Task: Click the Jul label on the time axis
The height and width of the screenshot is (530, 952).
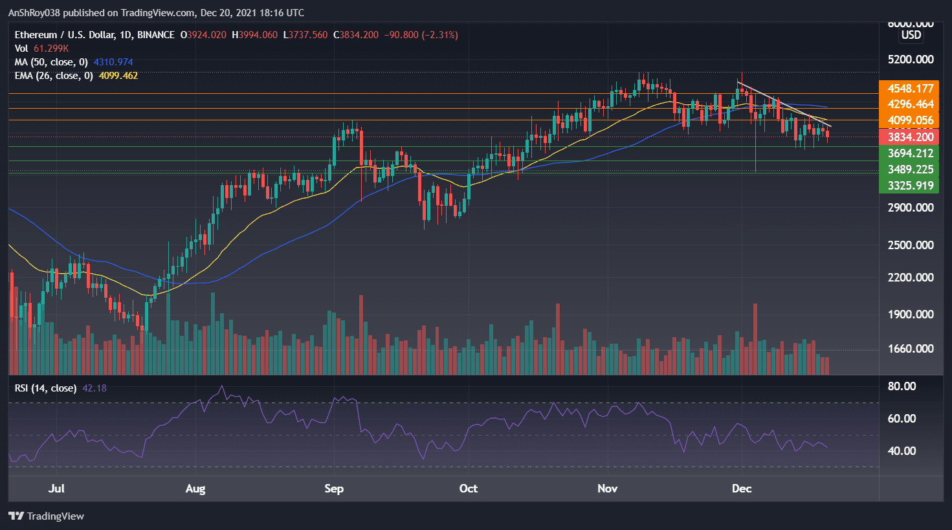Action: pos(56,489)
